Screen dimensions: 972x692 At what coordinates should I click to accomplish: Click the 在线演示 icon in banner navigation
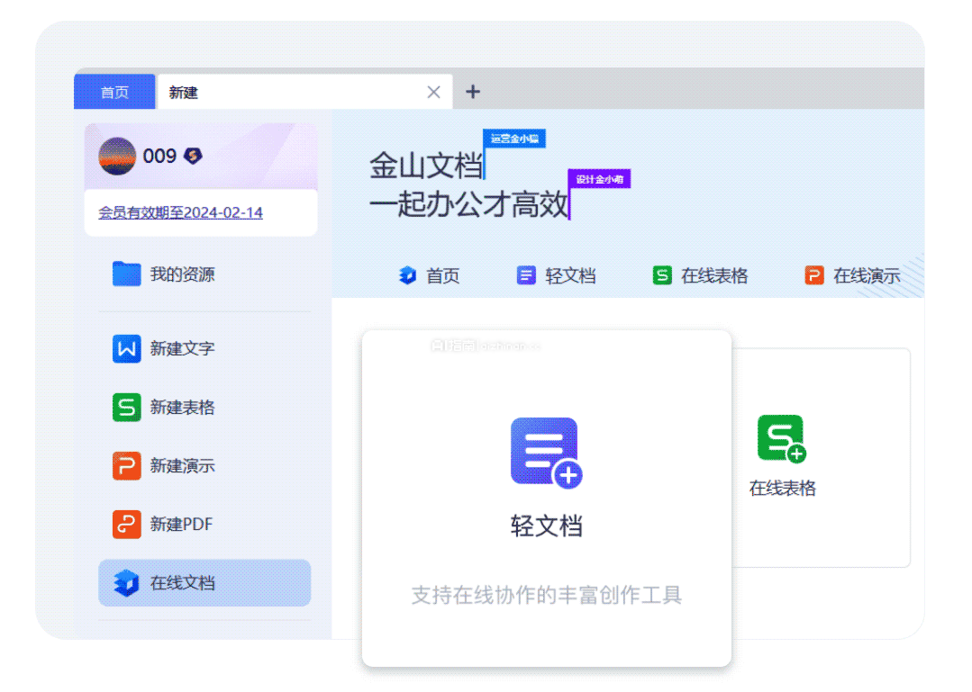pos(814,274)
